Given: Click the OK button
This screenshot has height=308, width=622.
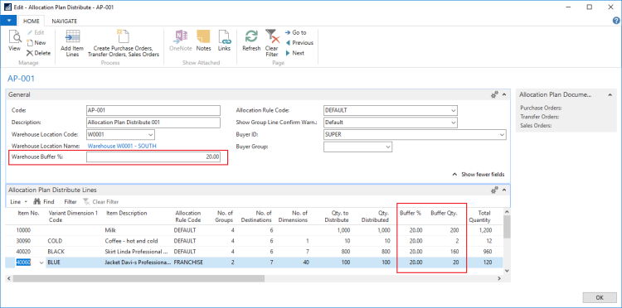Looking at the screenshot, I should coord(600,298).
